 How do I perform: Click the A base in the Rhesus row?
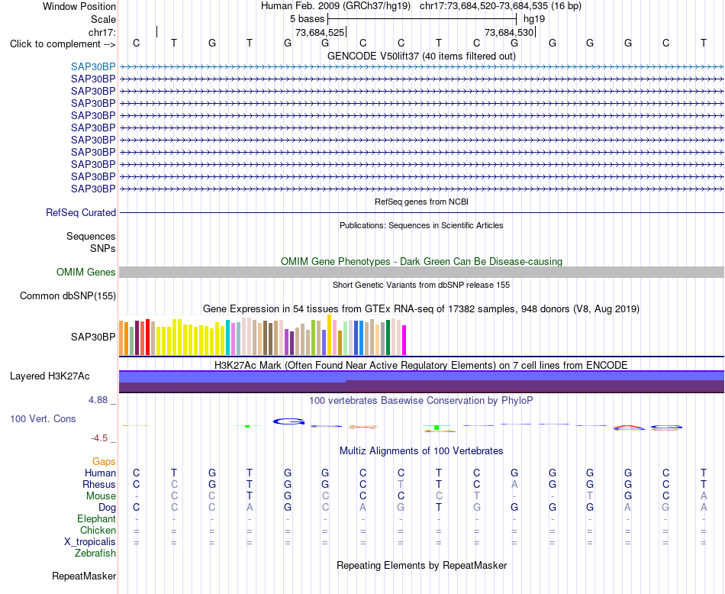coord(514,484)
